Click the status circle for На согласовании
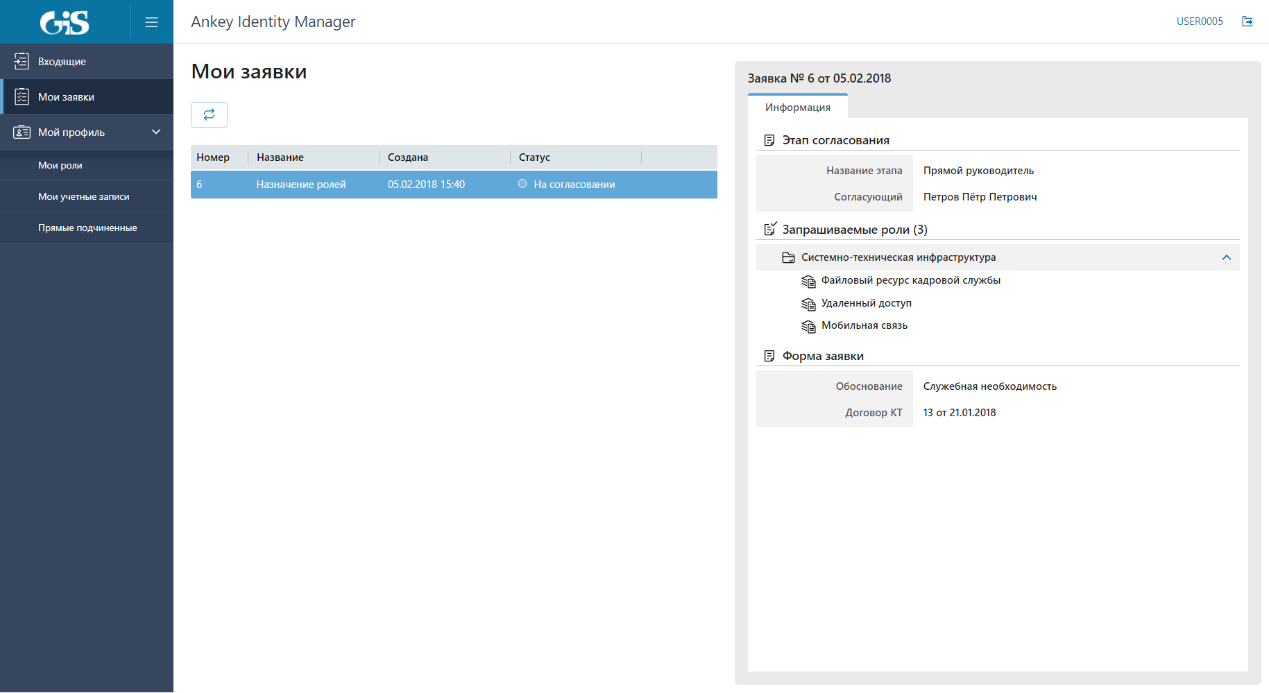This screenshot has height=693, width=1269. tap(522, 184)
